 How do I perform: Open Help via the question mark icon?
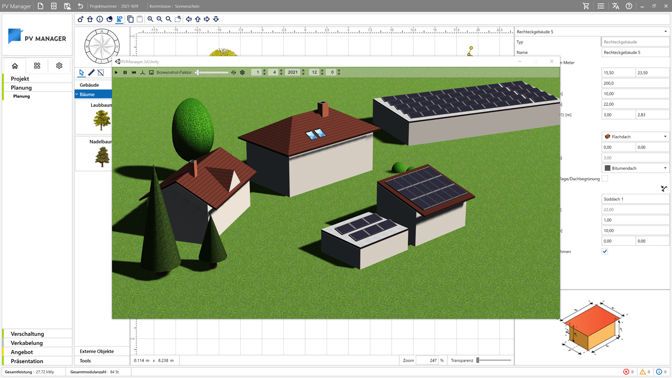(629, 6)
